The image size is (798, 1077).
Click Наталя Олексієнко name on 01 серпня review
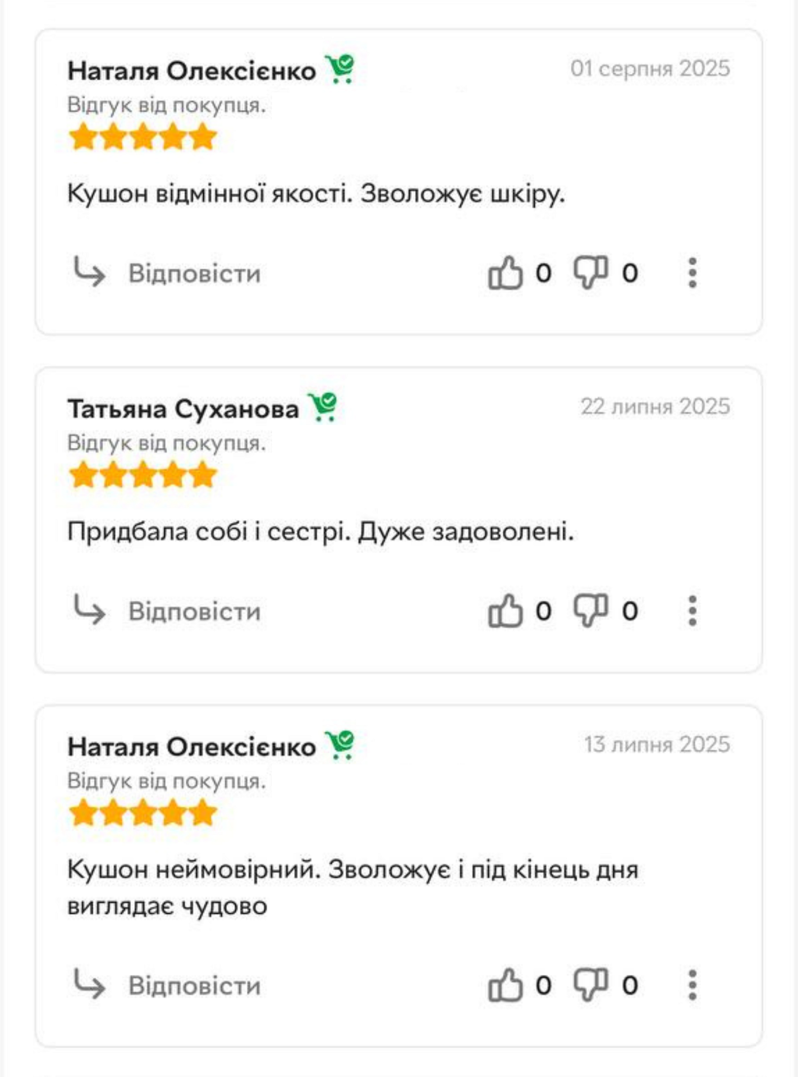pos(191,71)
